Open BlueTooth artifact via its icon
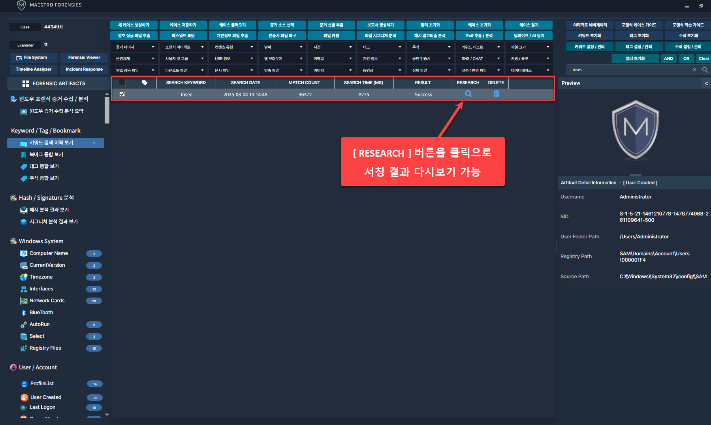Image resolution: width=711 pixels, height=425 pixels. 24,313
